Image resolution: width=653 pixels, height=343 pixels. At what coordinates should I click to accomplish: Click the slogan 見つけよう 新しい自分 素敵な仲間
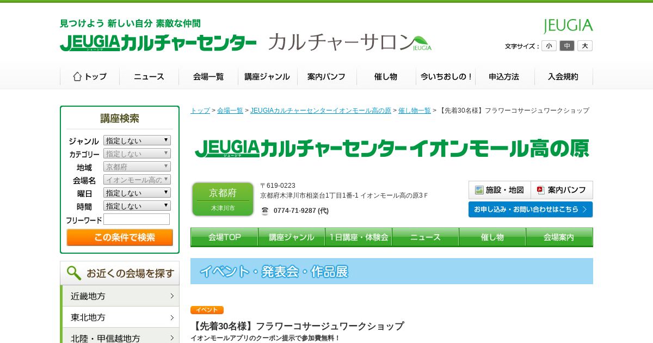pyautogui.click(x=130, y=23)
